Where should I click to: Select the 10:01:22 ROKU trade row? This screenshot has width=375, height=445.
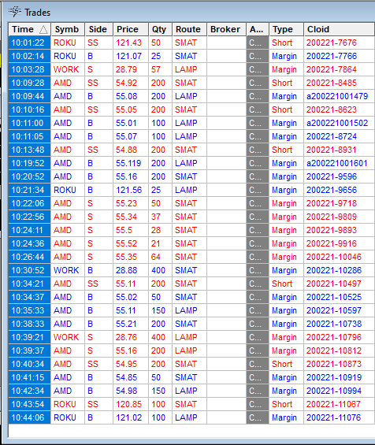coord(191,43)
